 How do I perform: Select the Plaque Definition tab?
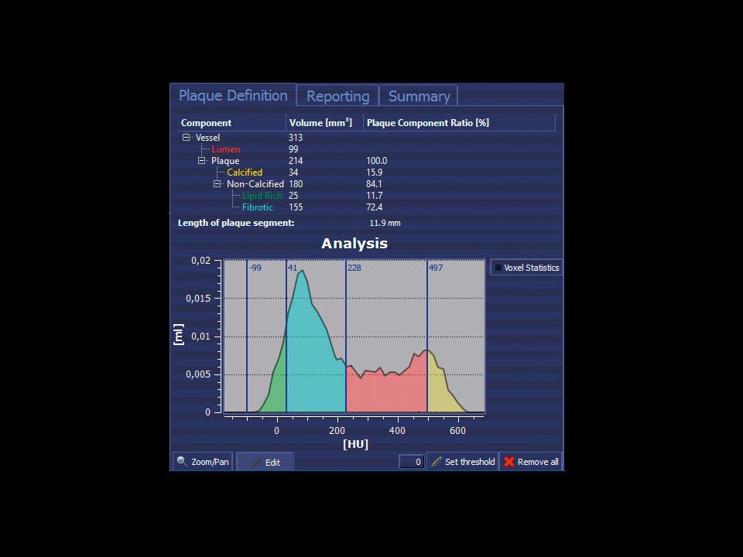pyautogui.click(x=233, y=95)
